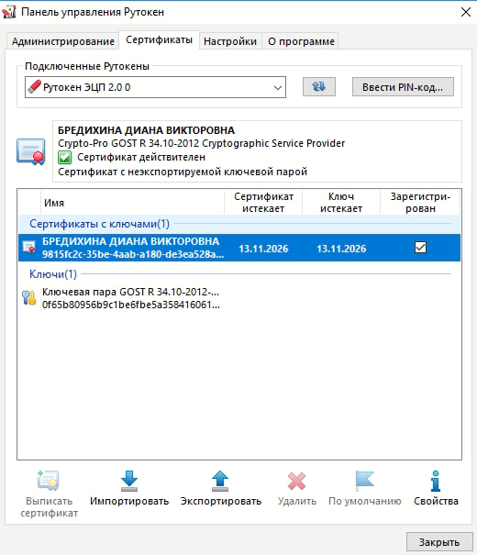Sort by the Имя column header
Viewport: 477px width, 555px height.
pos(132,203)
